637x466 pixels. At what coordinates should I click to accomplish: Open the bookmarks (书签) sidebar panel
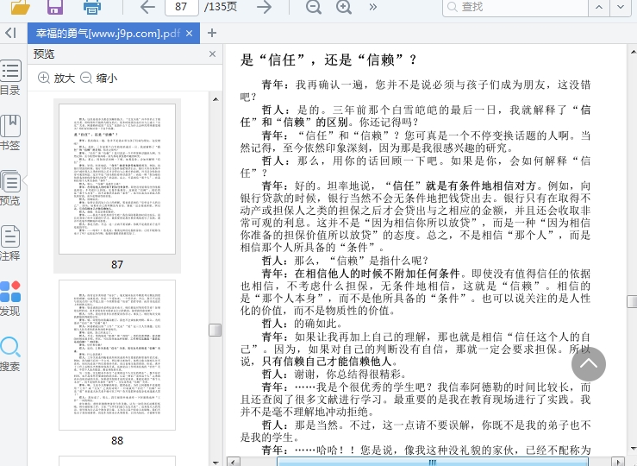10,132
